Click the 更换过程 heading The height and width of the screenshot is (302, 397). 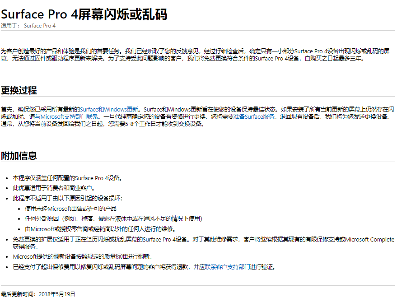(19, 90)
